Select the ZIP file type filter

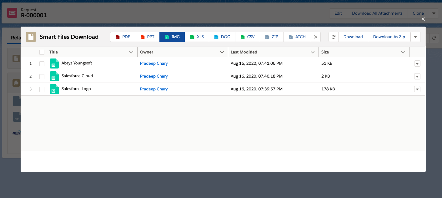(x=272, y=37)
